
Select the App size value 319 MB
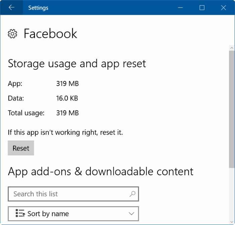[67, 84]
